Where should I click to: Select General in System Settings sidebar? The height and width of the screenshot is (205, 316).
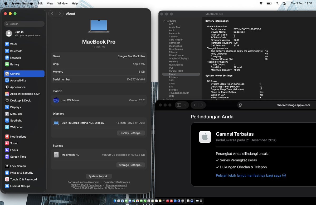[x=24, y=74]
